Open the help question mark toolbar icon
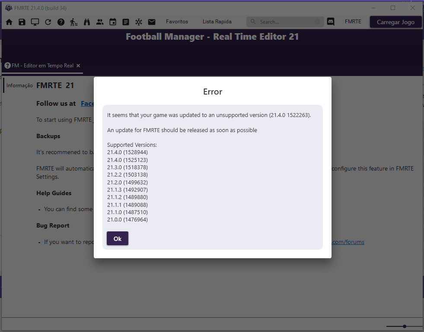Screen dimensions: 424x332 point(61,22)
